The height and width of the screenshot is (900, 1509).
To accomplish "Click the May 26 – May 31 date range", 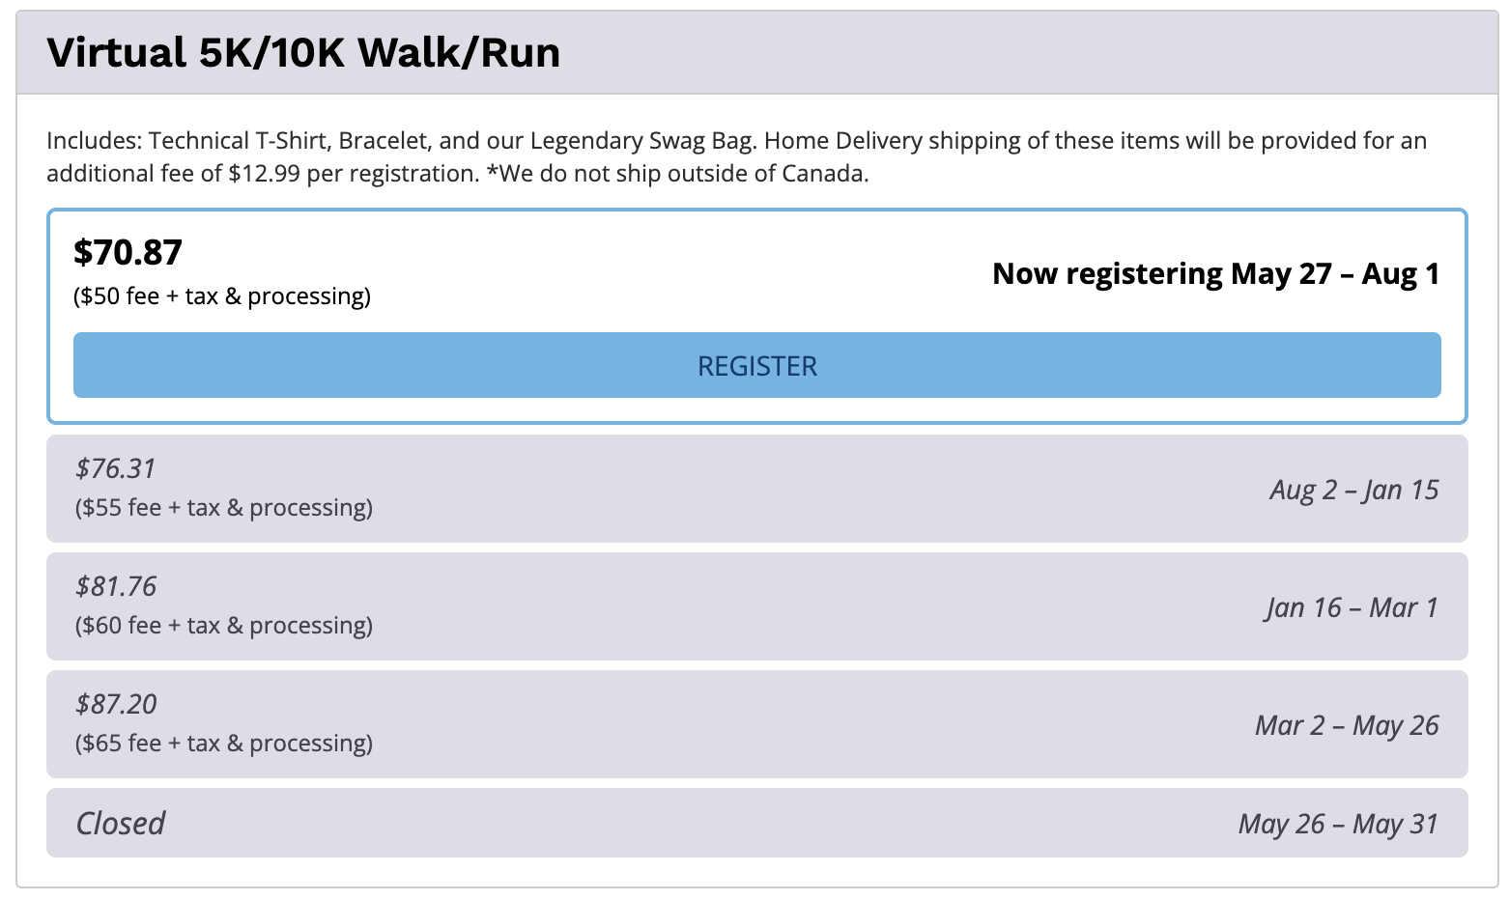I will pos(1338,824).
